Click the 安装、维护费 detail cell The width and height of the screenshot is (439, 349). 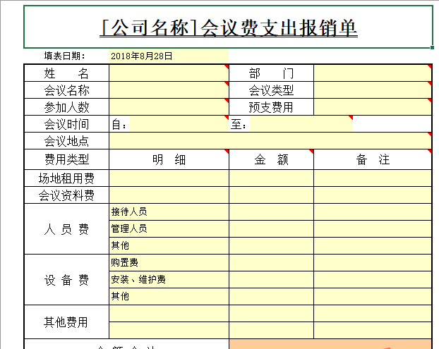(169, 280)
